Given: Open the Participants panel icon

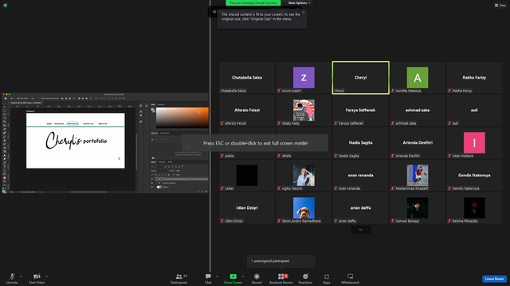Looking at the screenshot, I should click(x=178, y=276).
